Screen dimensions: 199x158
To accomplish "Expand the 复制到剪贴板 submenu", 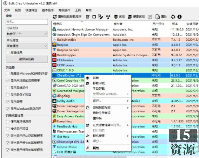I will tap(108, 107).
